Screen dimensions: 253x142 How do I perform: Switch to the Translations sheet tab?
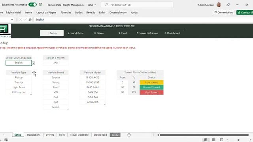point(34,135)
